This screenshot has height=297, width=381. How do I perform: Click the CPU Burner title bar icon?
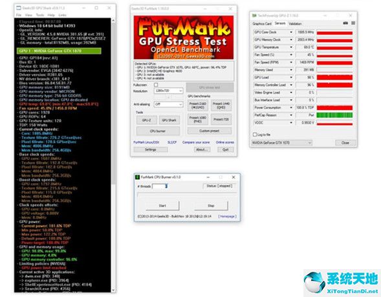click(137, 177)
